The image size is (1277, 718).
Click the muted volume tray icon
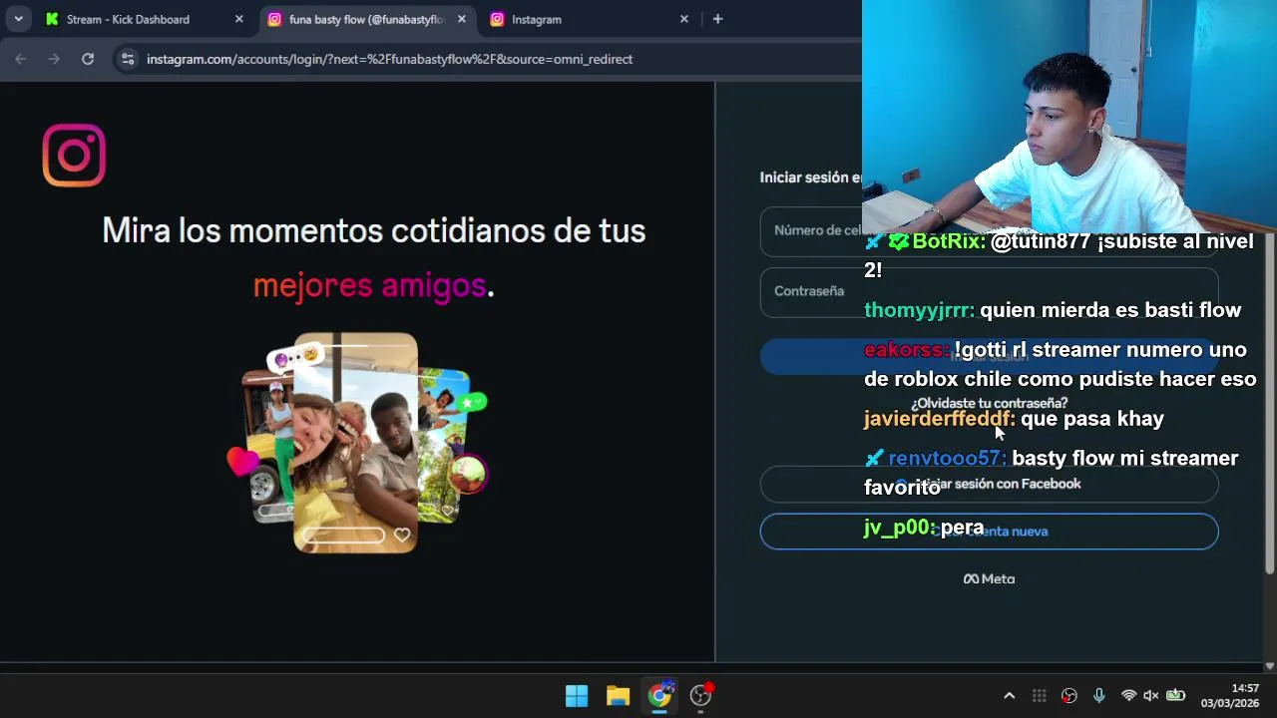1150,696
